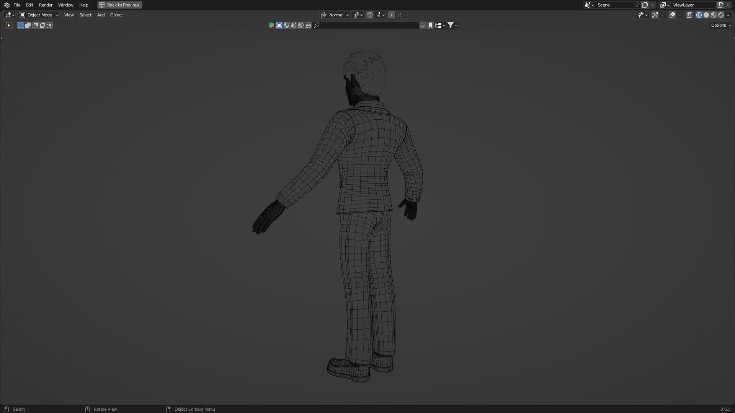Select the object display filter icon
Image resolution: width=735 pixels, height=413 pixels.
279,25
